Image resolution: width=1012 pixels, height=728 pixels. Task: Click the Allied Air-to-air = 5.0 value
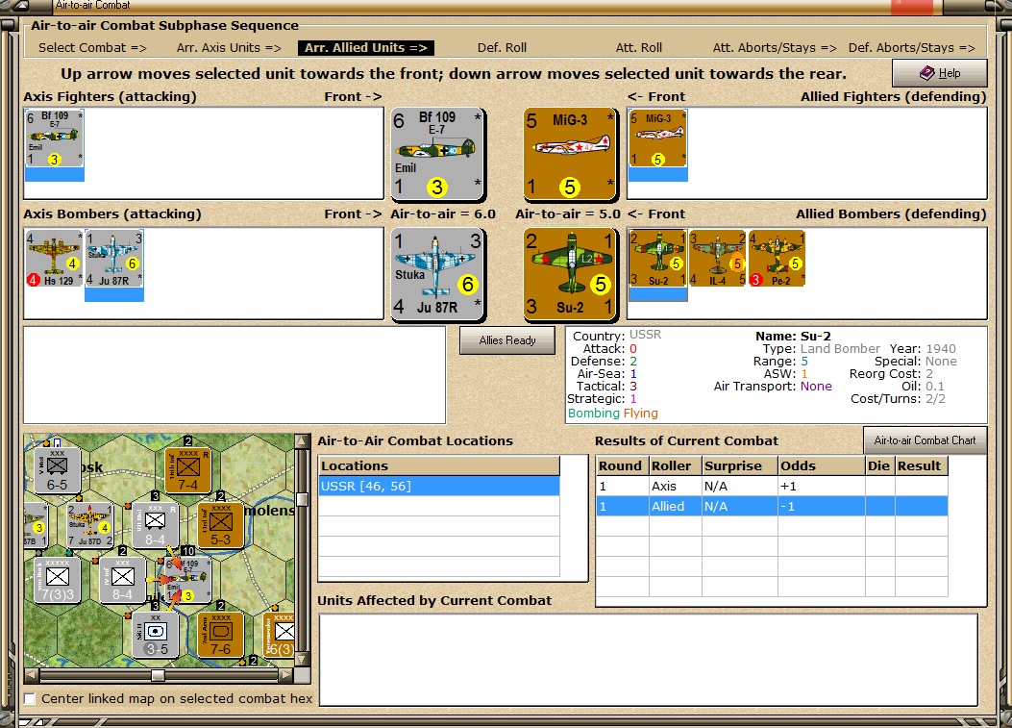pos(568,213)
